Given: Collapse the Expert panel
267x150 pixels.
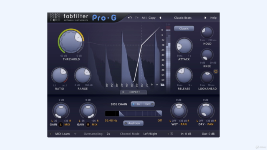Looking at the screenshot, I should tap(133, 92).
